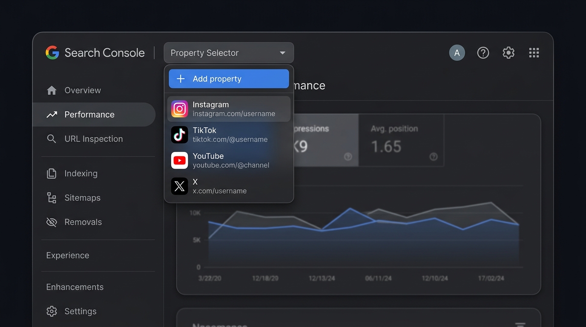The width and height of the screenshot is (586, 327).
Task: Open the Google apps grid icon
Action: 534,53
